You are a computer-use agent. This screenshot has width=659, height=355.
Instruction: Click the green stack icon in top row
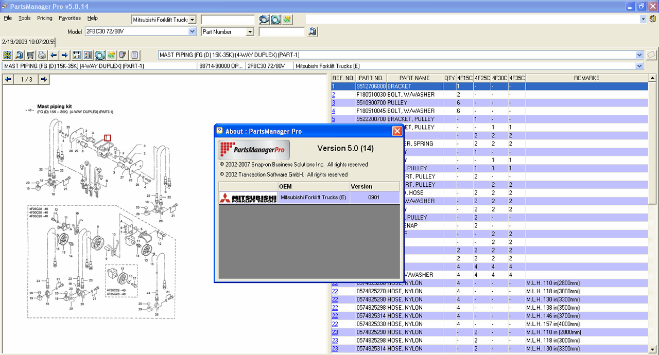[287, 20]
